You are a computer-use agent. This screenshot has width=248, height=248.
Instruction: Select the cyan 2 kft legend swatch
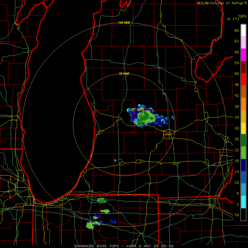point(243,202)
